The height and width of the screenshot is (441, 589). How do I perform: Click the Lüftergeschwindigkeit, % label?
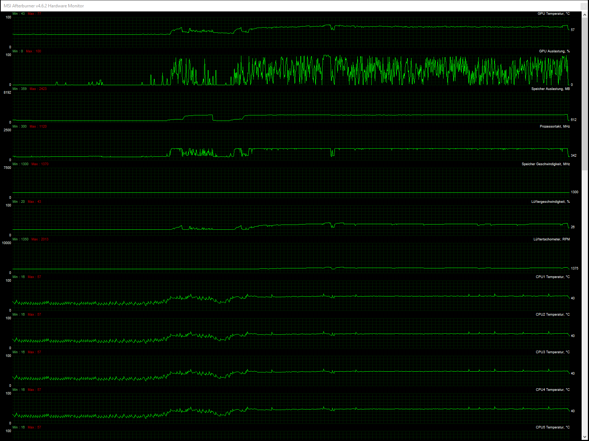(550, 202)
